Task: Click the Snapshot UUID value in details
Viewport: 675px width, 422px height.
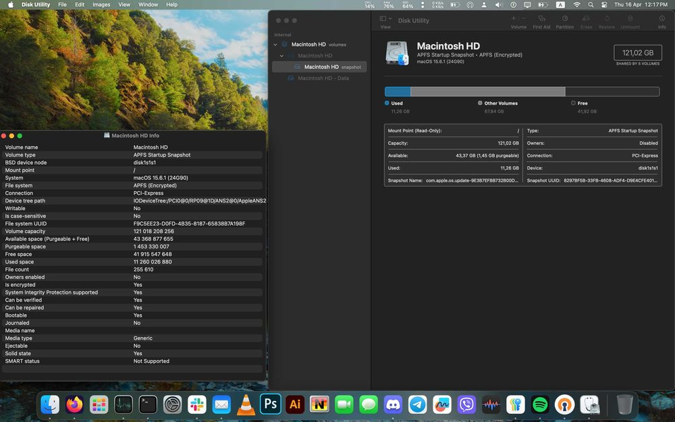Action: 610,180
